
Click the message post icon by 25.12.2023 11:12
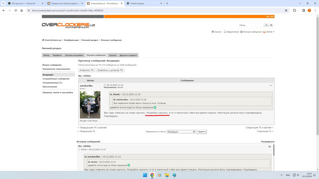105,85
